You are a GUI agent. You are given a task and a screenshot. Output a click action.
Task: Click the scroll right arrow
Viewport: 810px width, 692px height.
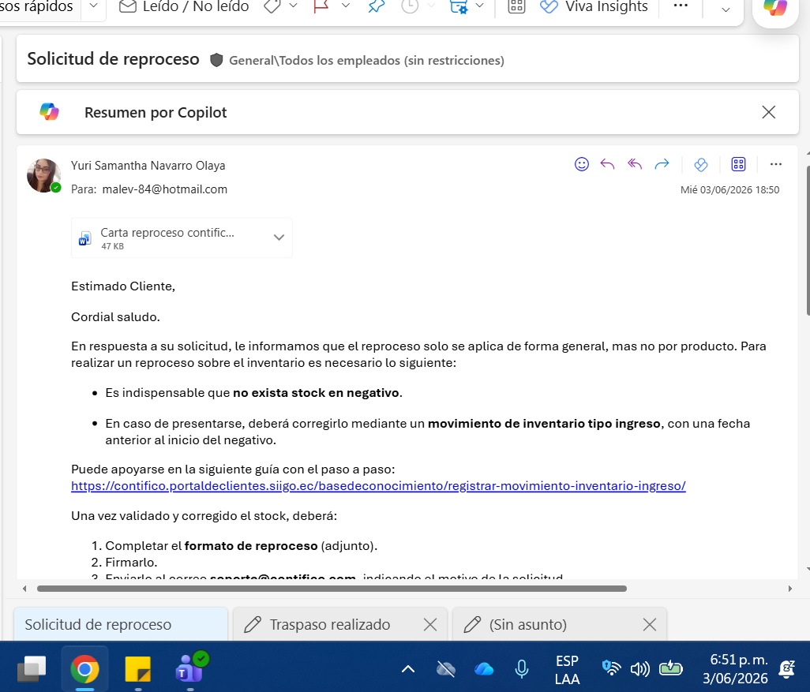[x=789, y=589]
